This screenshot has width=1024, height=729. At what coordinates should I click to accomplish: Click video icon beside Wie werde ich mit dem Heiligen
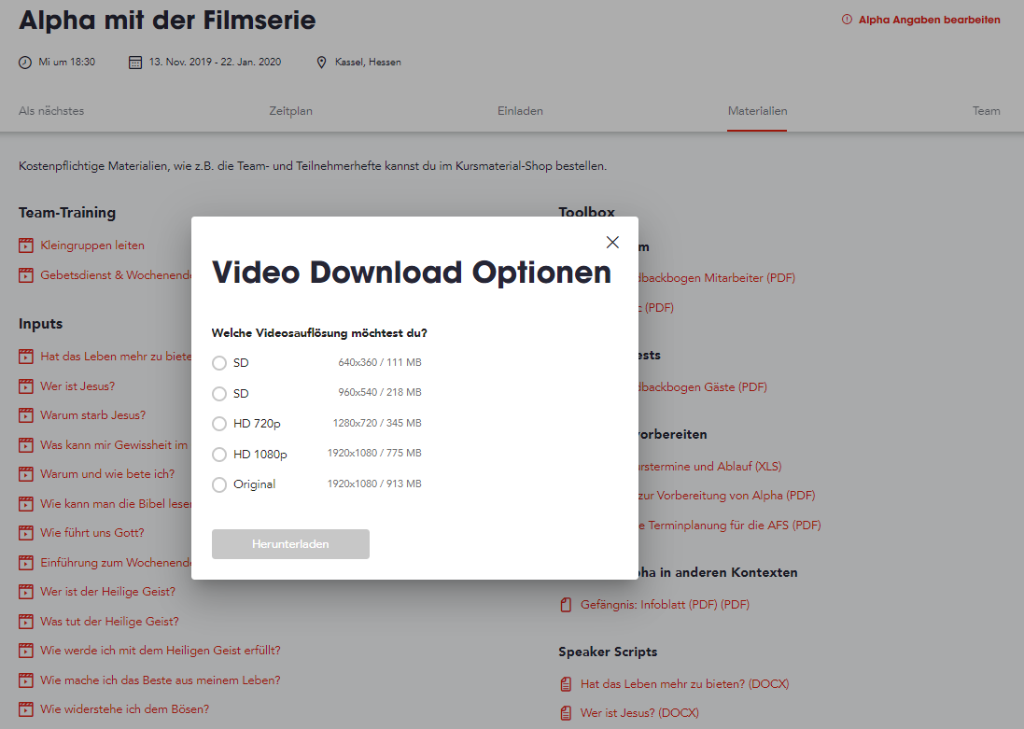25,651
